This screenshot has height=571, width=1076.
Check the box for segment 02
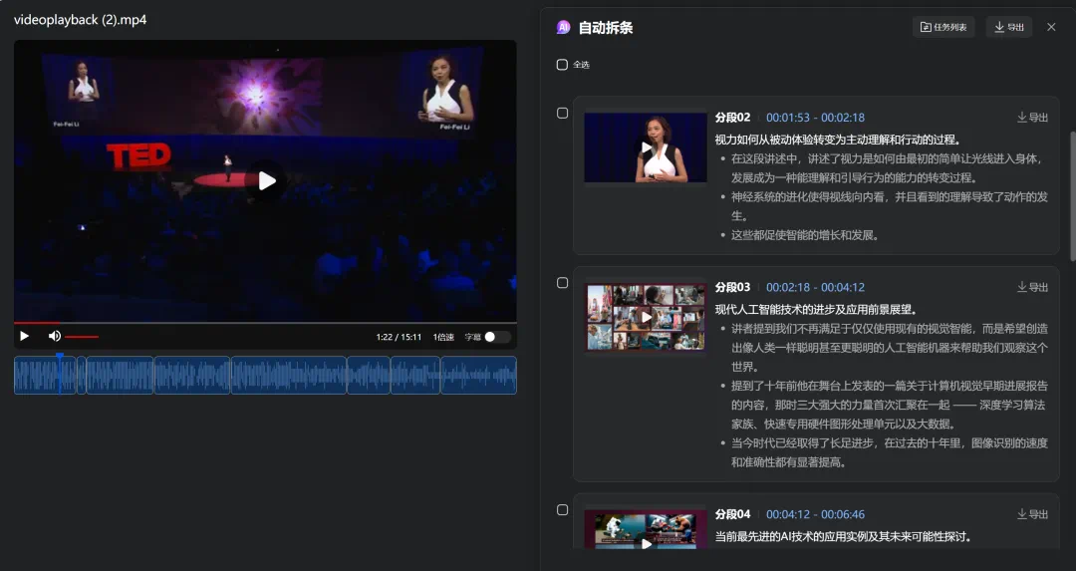[562, 114]
